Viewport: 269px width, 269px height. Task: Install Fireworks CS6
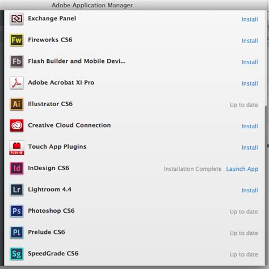tap(250, 41)
